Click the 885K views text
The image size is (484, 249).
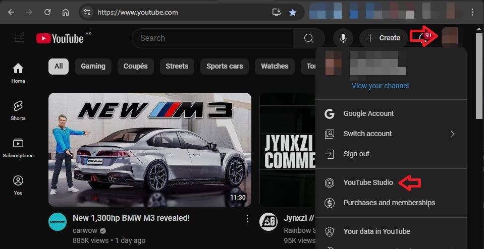pos(90,240)
